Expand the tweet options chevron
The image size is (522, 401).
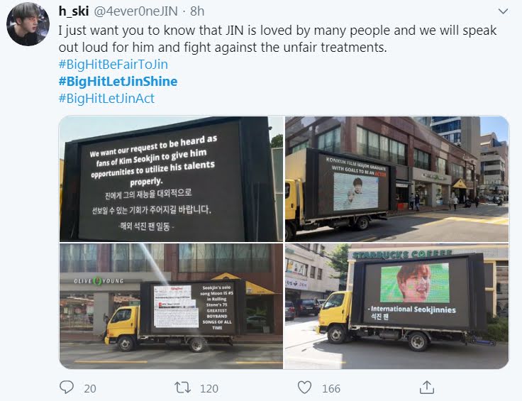[503, 11]
